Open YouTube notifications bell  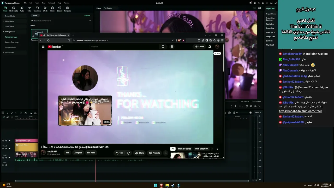coord(210,47)
